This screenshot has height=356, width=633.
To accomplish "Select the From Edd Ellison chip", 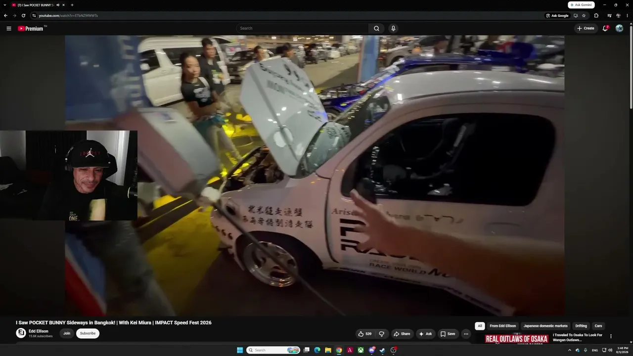I will (502, 326).
